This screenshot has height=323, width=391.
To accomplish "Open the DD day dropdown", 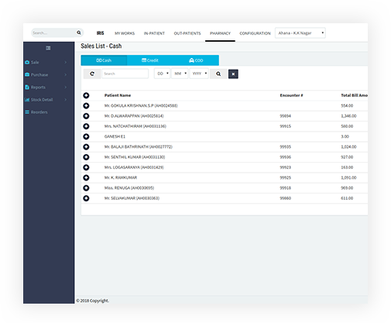I will point(163,74).
